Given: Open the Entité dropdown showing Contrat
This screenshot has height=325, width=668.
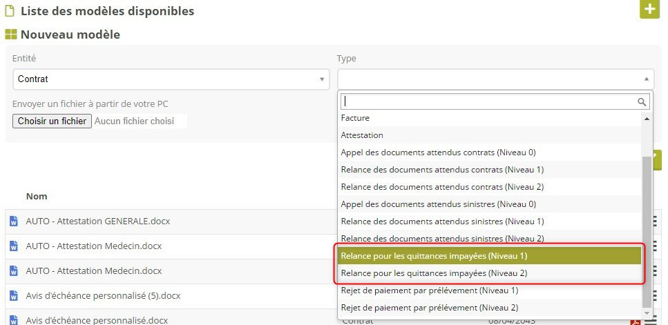Looking at the screenshot, I should coord(171,79).
